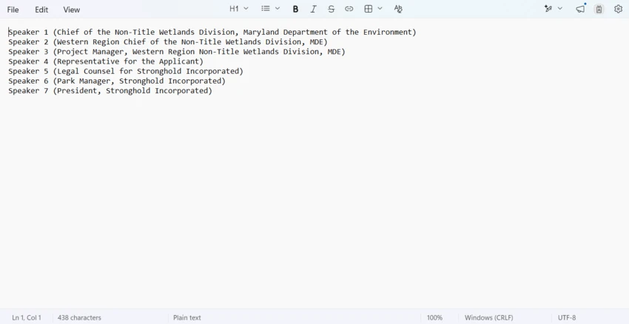Open the File menu

click(13, 10)
